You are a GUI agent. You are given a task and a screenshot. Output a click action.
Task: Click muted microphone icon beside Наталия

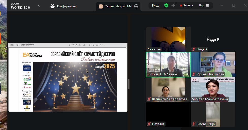point(149,124)
